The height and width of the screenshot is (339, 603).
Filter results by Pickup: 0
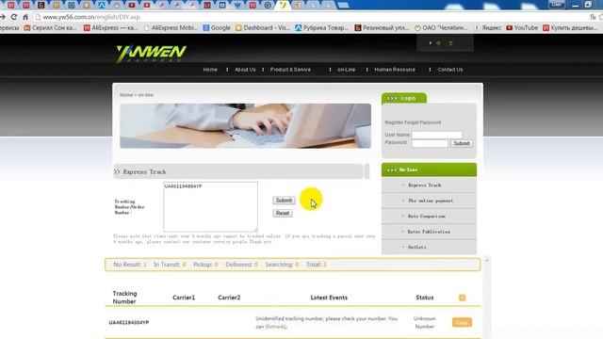205,265
